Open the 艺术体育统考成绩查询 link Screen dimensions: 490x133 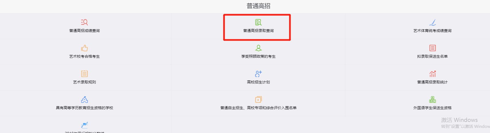coord(433,31)
